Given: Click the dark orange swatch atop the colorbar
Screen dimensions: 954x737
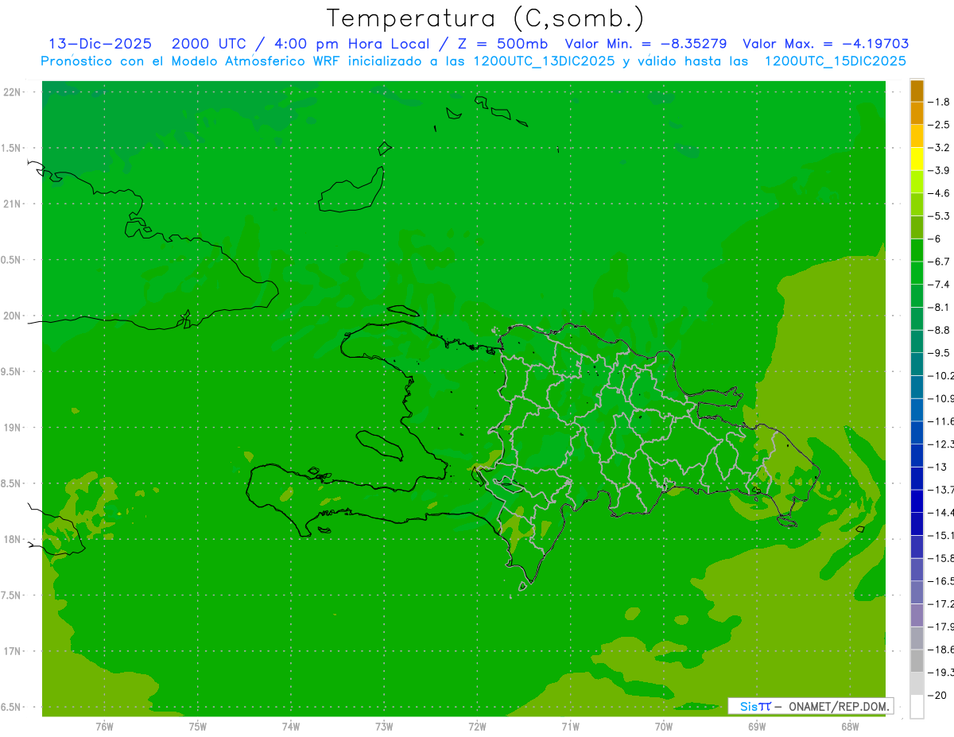Looking at the screenshot, I should [x=917, y=91].
